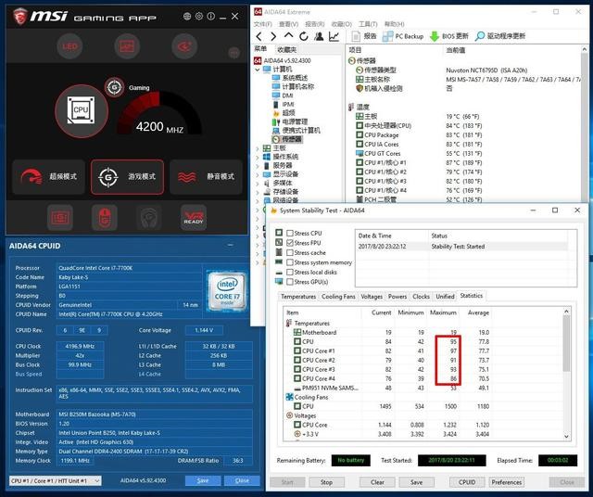Open 工具(T) menu in AIDA64
The width and height of the screenshot is (593, 497).
[x=368, y=24]
